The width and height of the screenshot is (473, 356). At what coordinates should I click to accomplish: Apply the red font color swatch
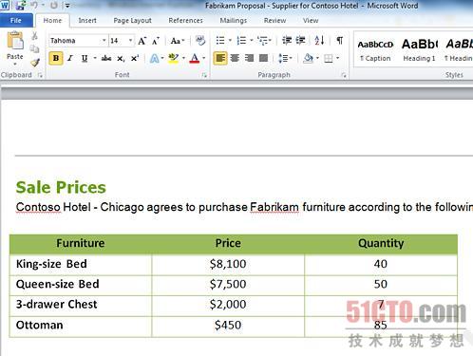point(195,58)
